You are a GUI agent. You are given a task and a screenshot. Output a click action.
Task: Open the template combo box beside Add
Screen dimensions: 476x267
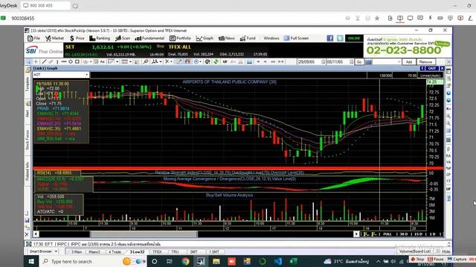tap(387, 62)
